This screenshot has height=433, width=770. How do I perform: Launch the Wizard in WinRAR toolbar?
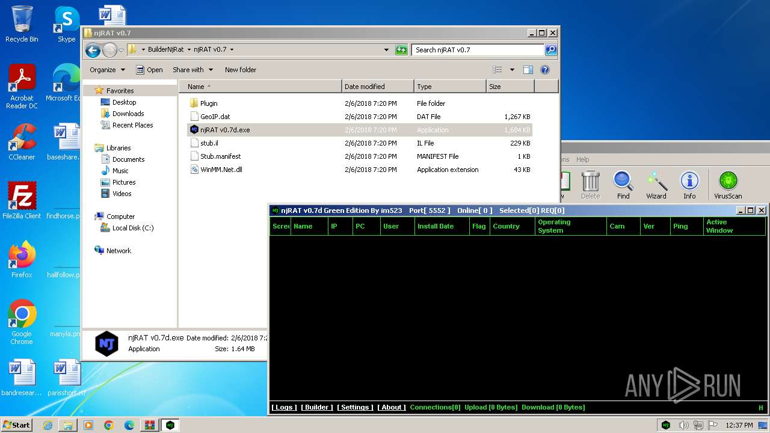(656, 185)
